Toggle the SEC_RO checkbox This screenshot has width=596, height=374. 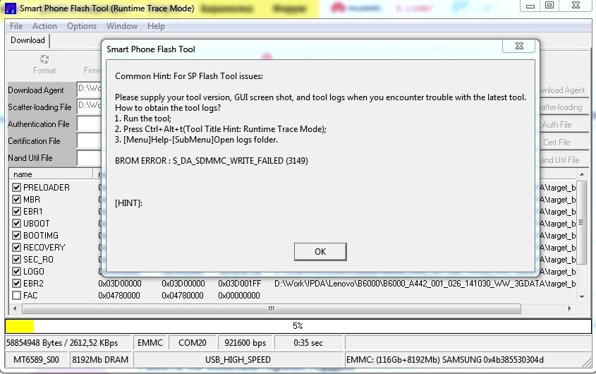[x=16, y=260]
